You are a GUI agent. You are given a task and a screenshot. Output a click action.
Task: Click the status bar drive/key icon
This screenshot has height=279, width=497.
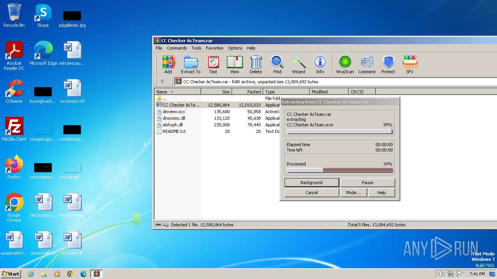click(x=162, y=225)
